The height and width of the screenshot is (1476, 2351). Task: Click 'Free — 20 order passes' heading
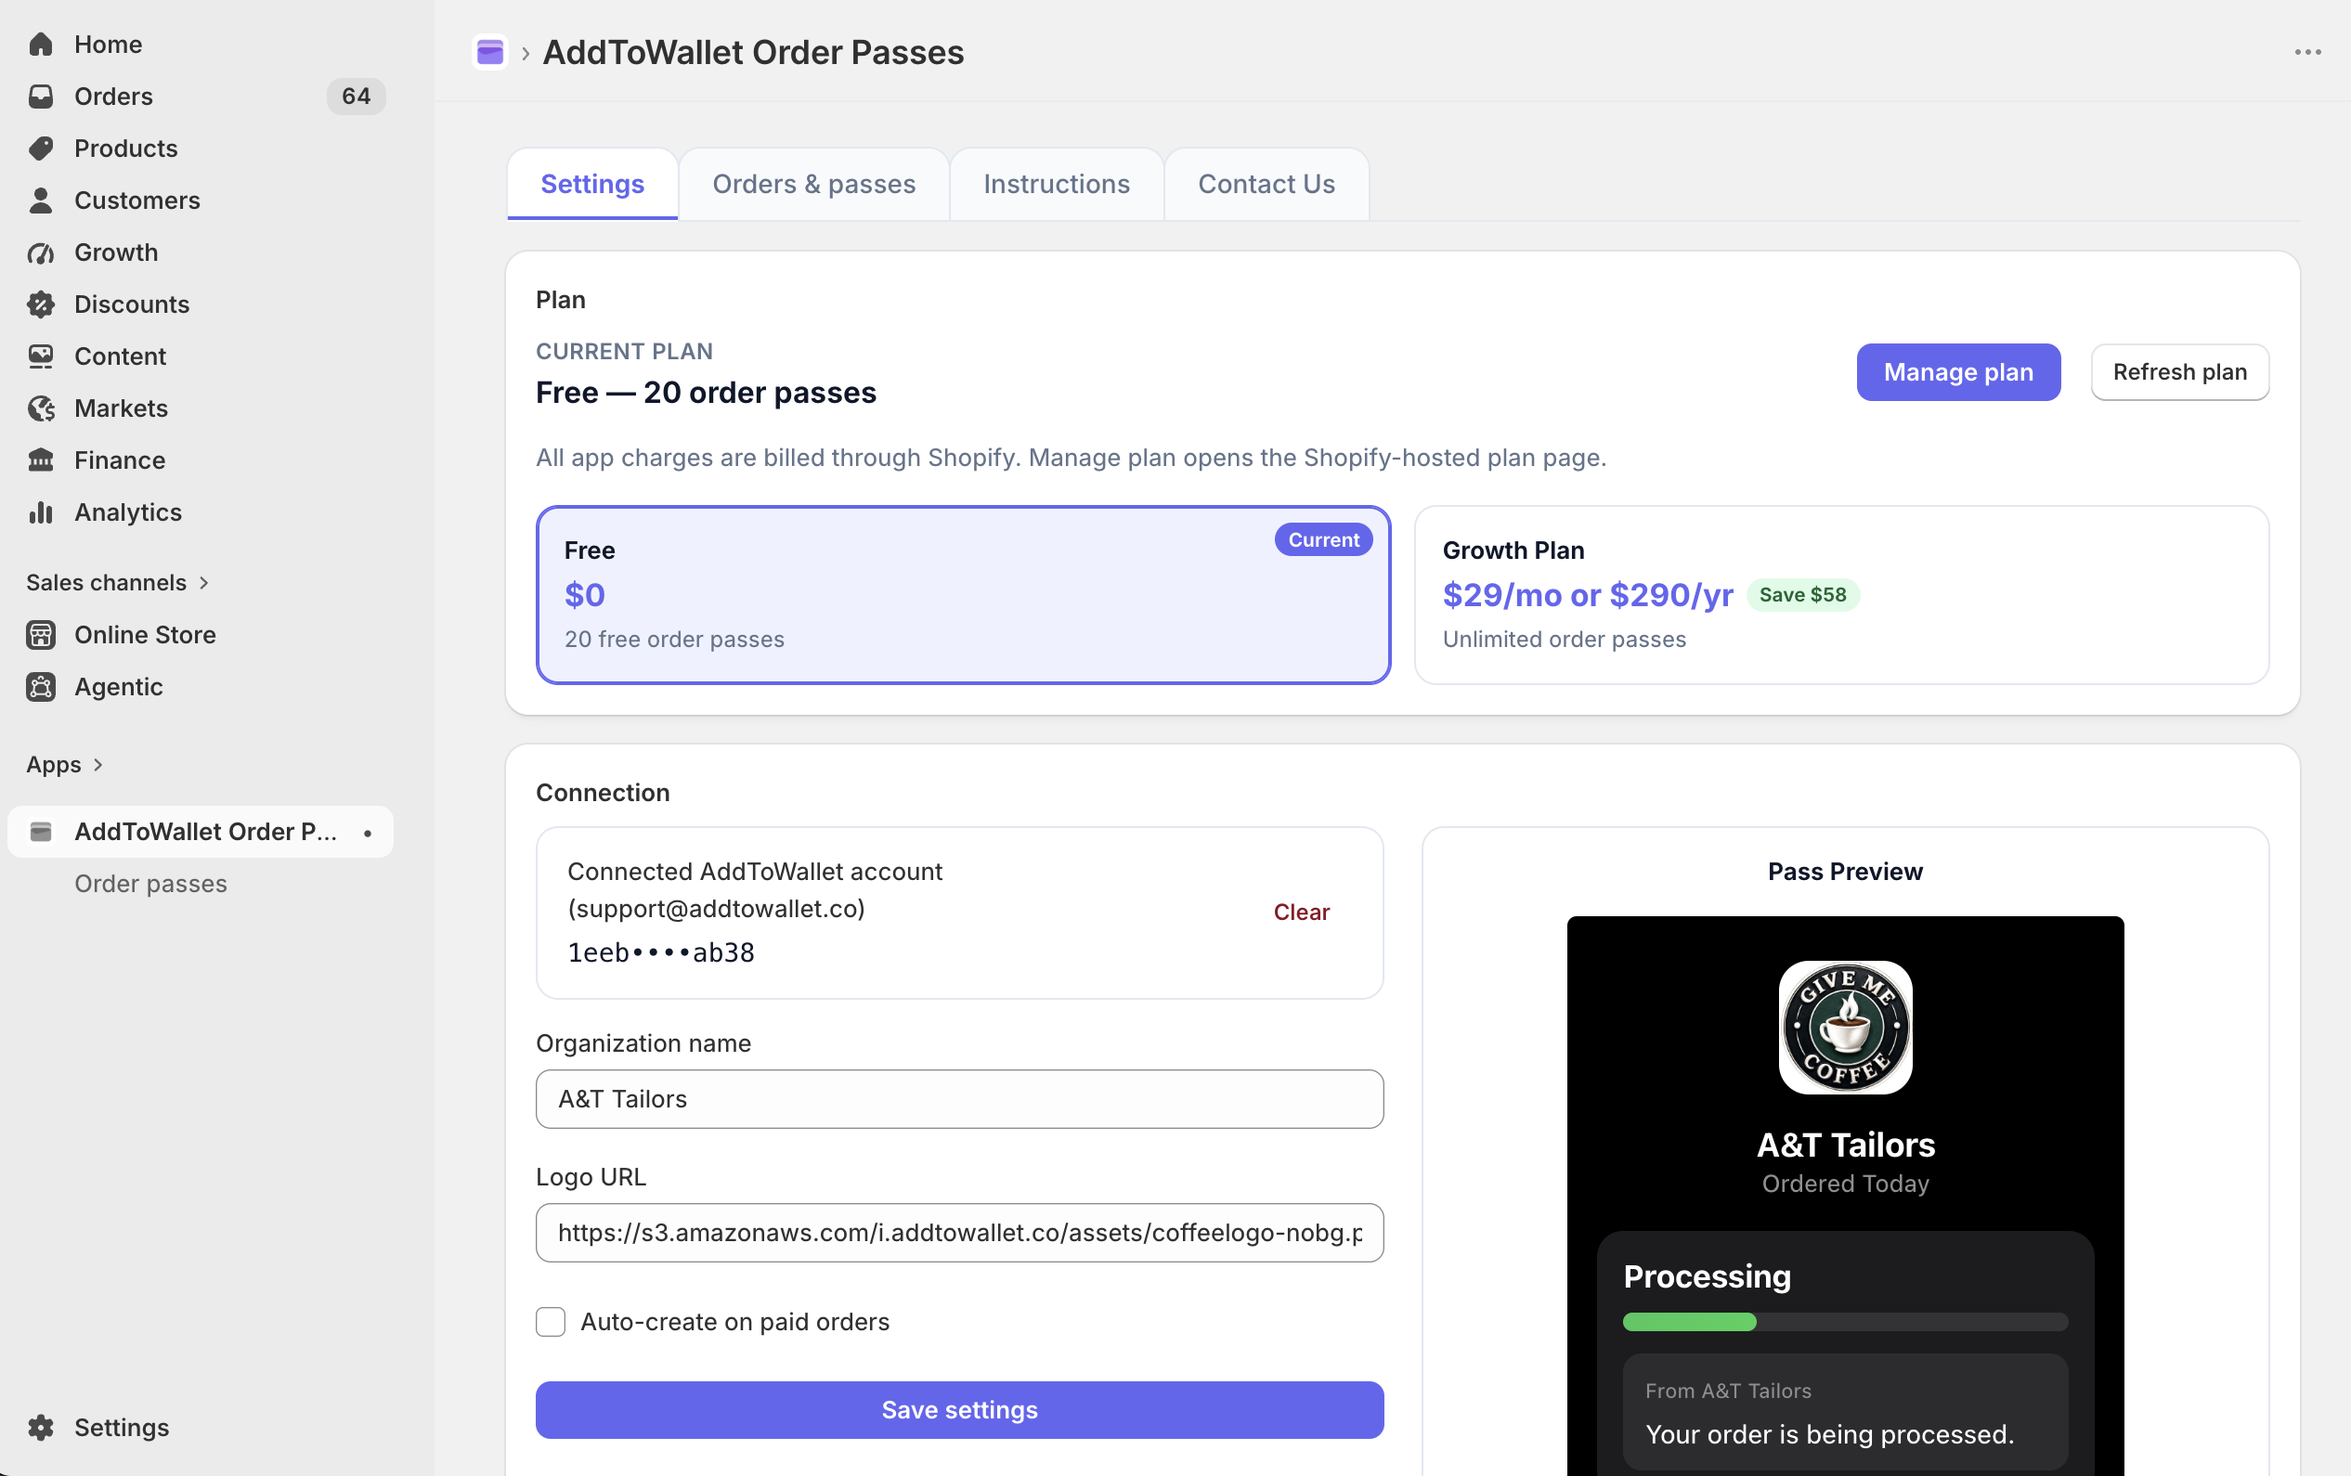pos(706,393)
